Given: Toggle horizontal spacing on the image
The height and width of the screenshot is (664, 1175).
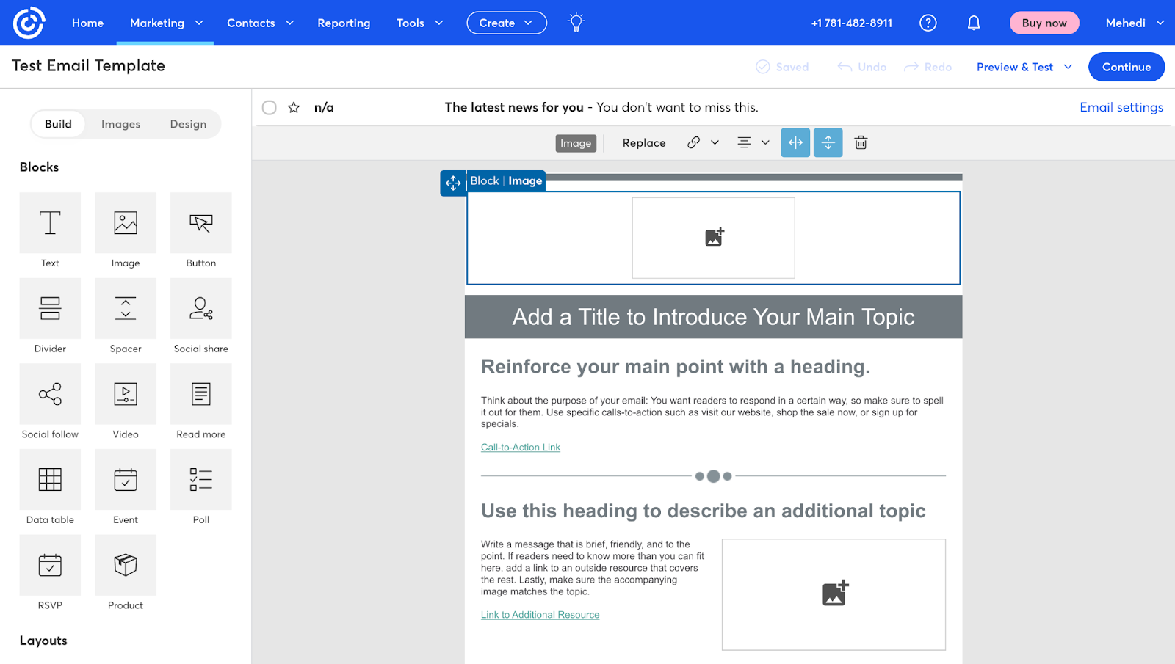Looking at the screenshot, I should (795, 142).
